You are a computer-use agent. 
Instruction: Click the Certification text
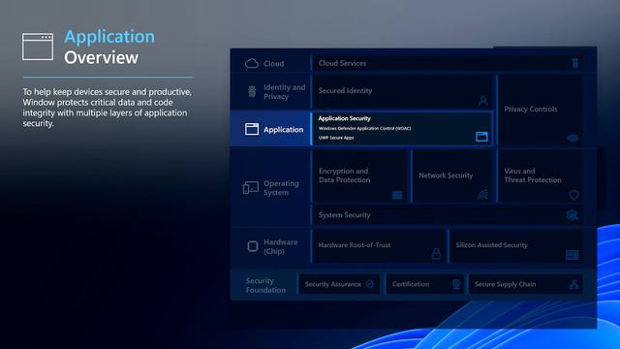coord(411,284)
